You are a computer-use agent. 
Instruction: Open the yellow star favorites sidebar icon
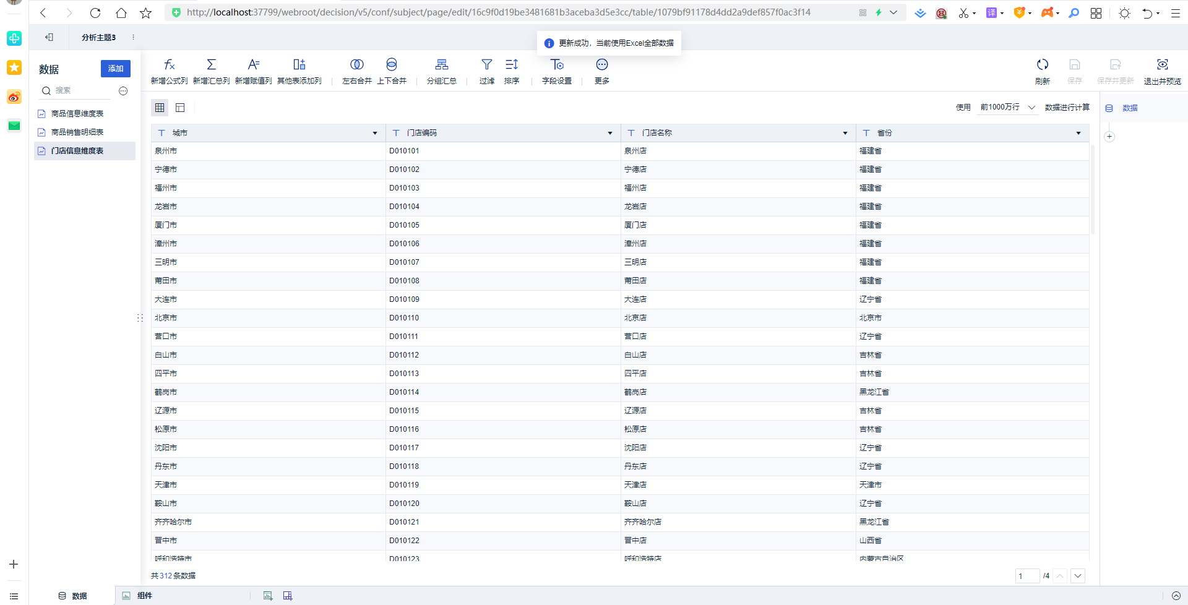pyautogui.click(x=14, y=67)
